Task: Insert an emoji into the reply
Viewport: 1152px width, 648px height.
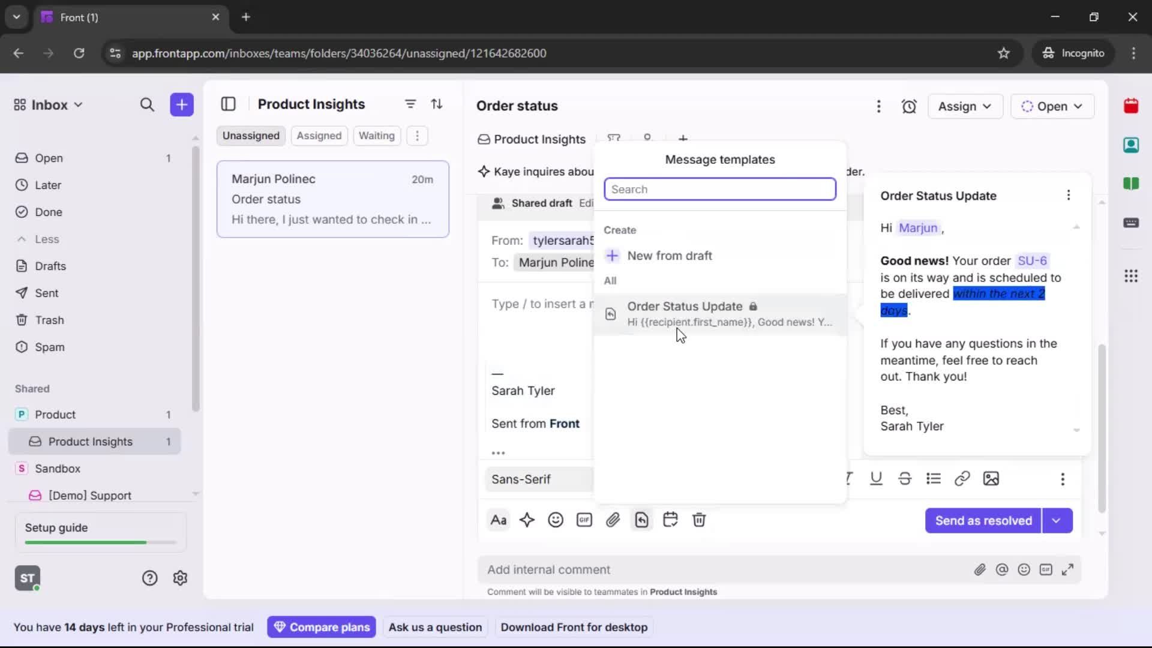Action: [556, 520]
